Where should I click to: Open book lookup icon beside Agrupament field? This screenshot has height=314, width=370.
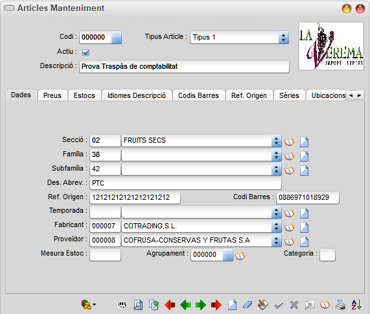(240, 256)
